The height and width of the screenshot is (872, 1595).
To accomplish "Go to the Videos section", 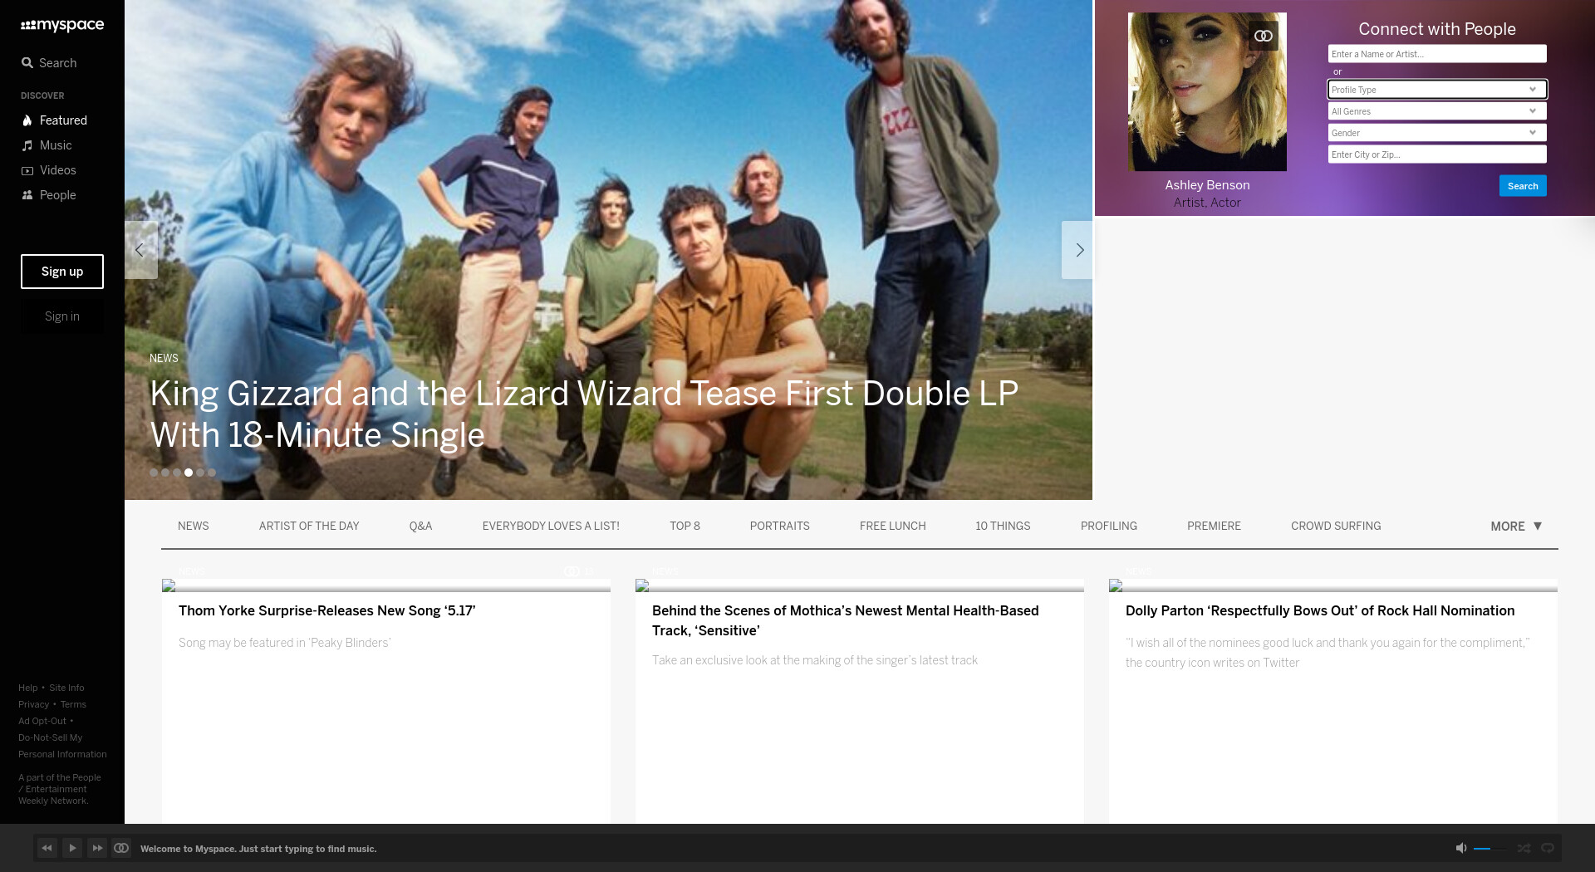I will (48, 170).
